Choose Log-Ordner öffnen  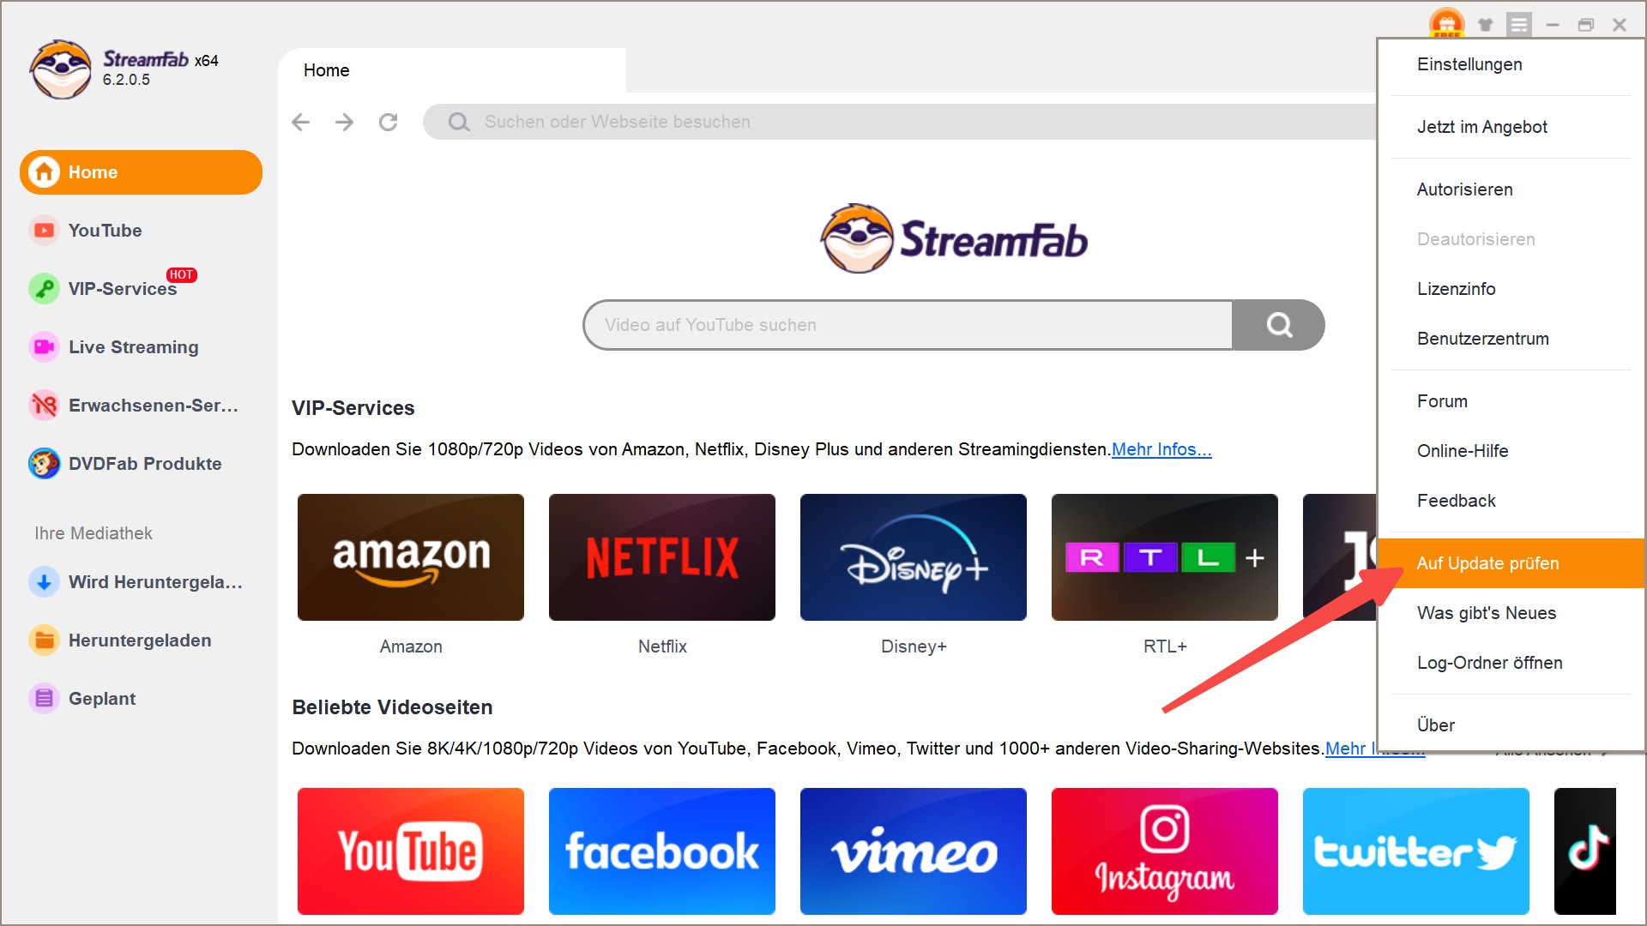point(1511,663)
